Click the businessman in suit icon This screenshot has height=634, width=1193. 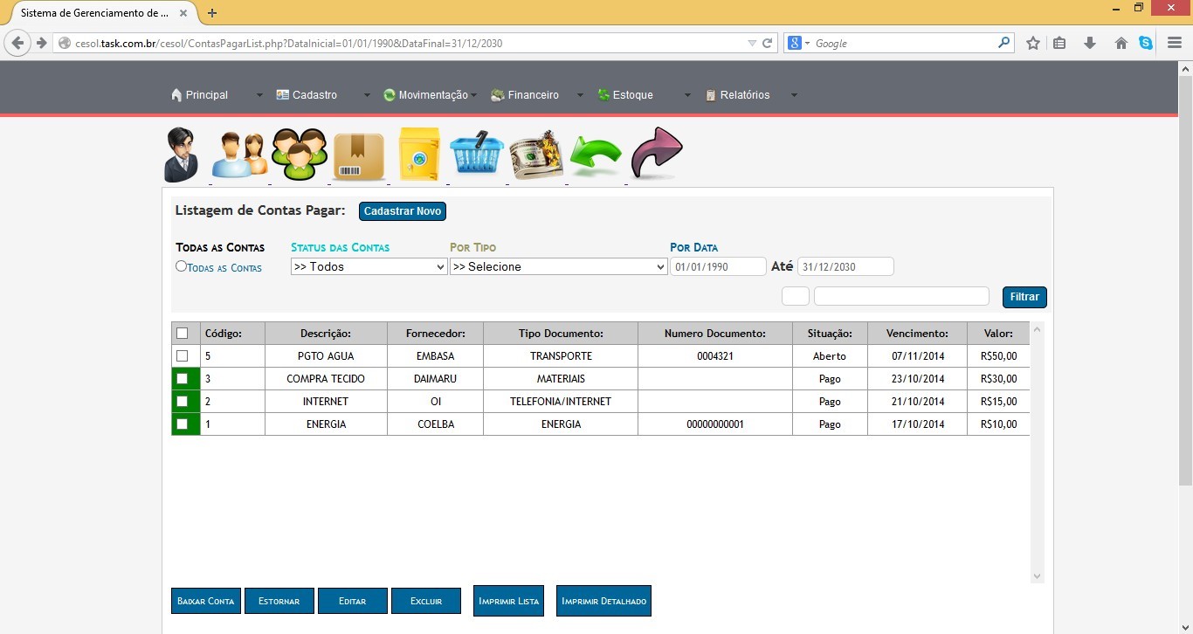pos(182,155)
